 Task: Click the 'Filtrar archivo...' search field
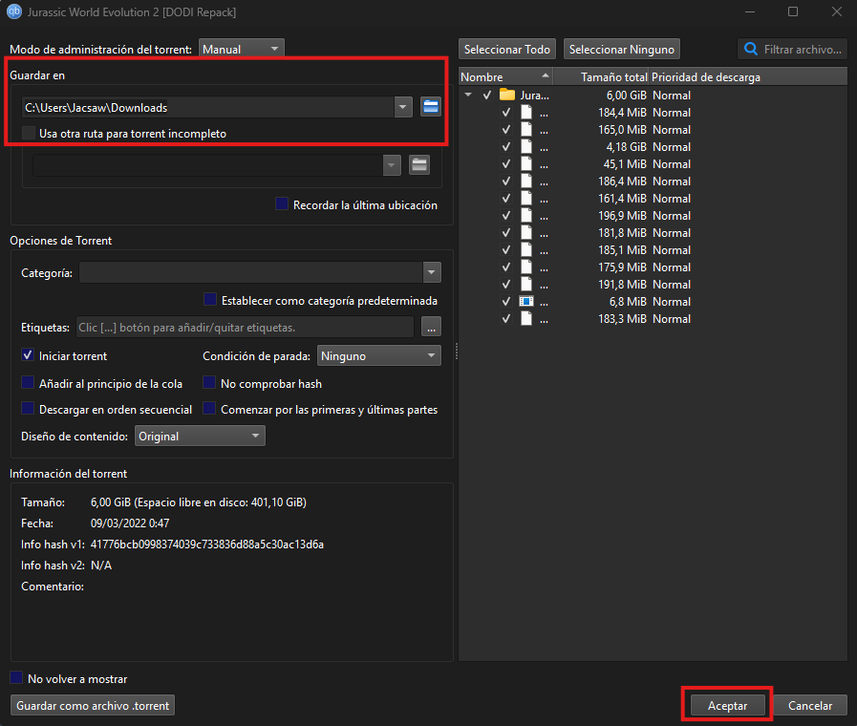[x=792, y=49]
